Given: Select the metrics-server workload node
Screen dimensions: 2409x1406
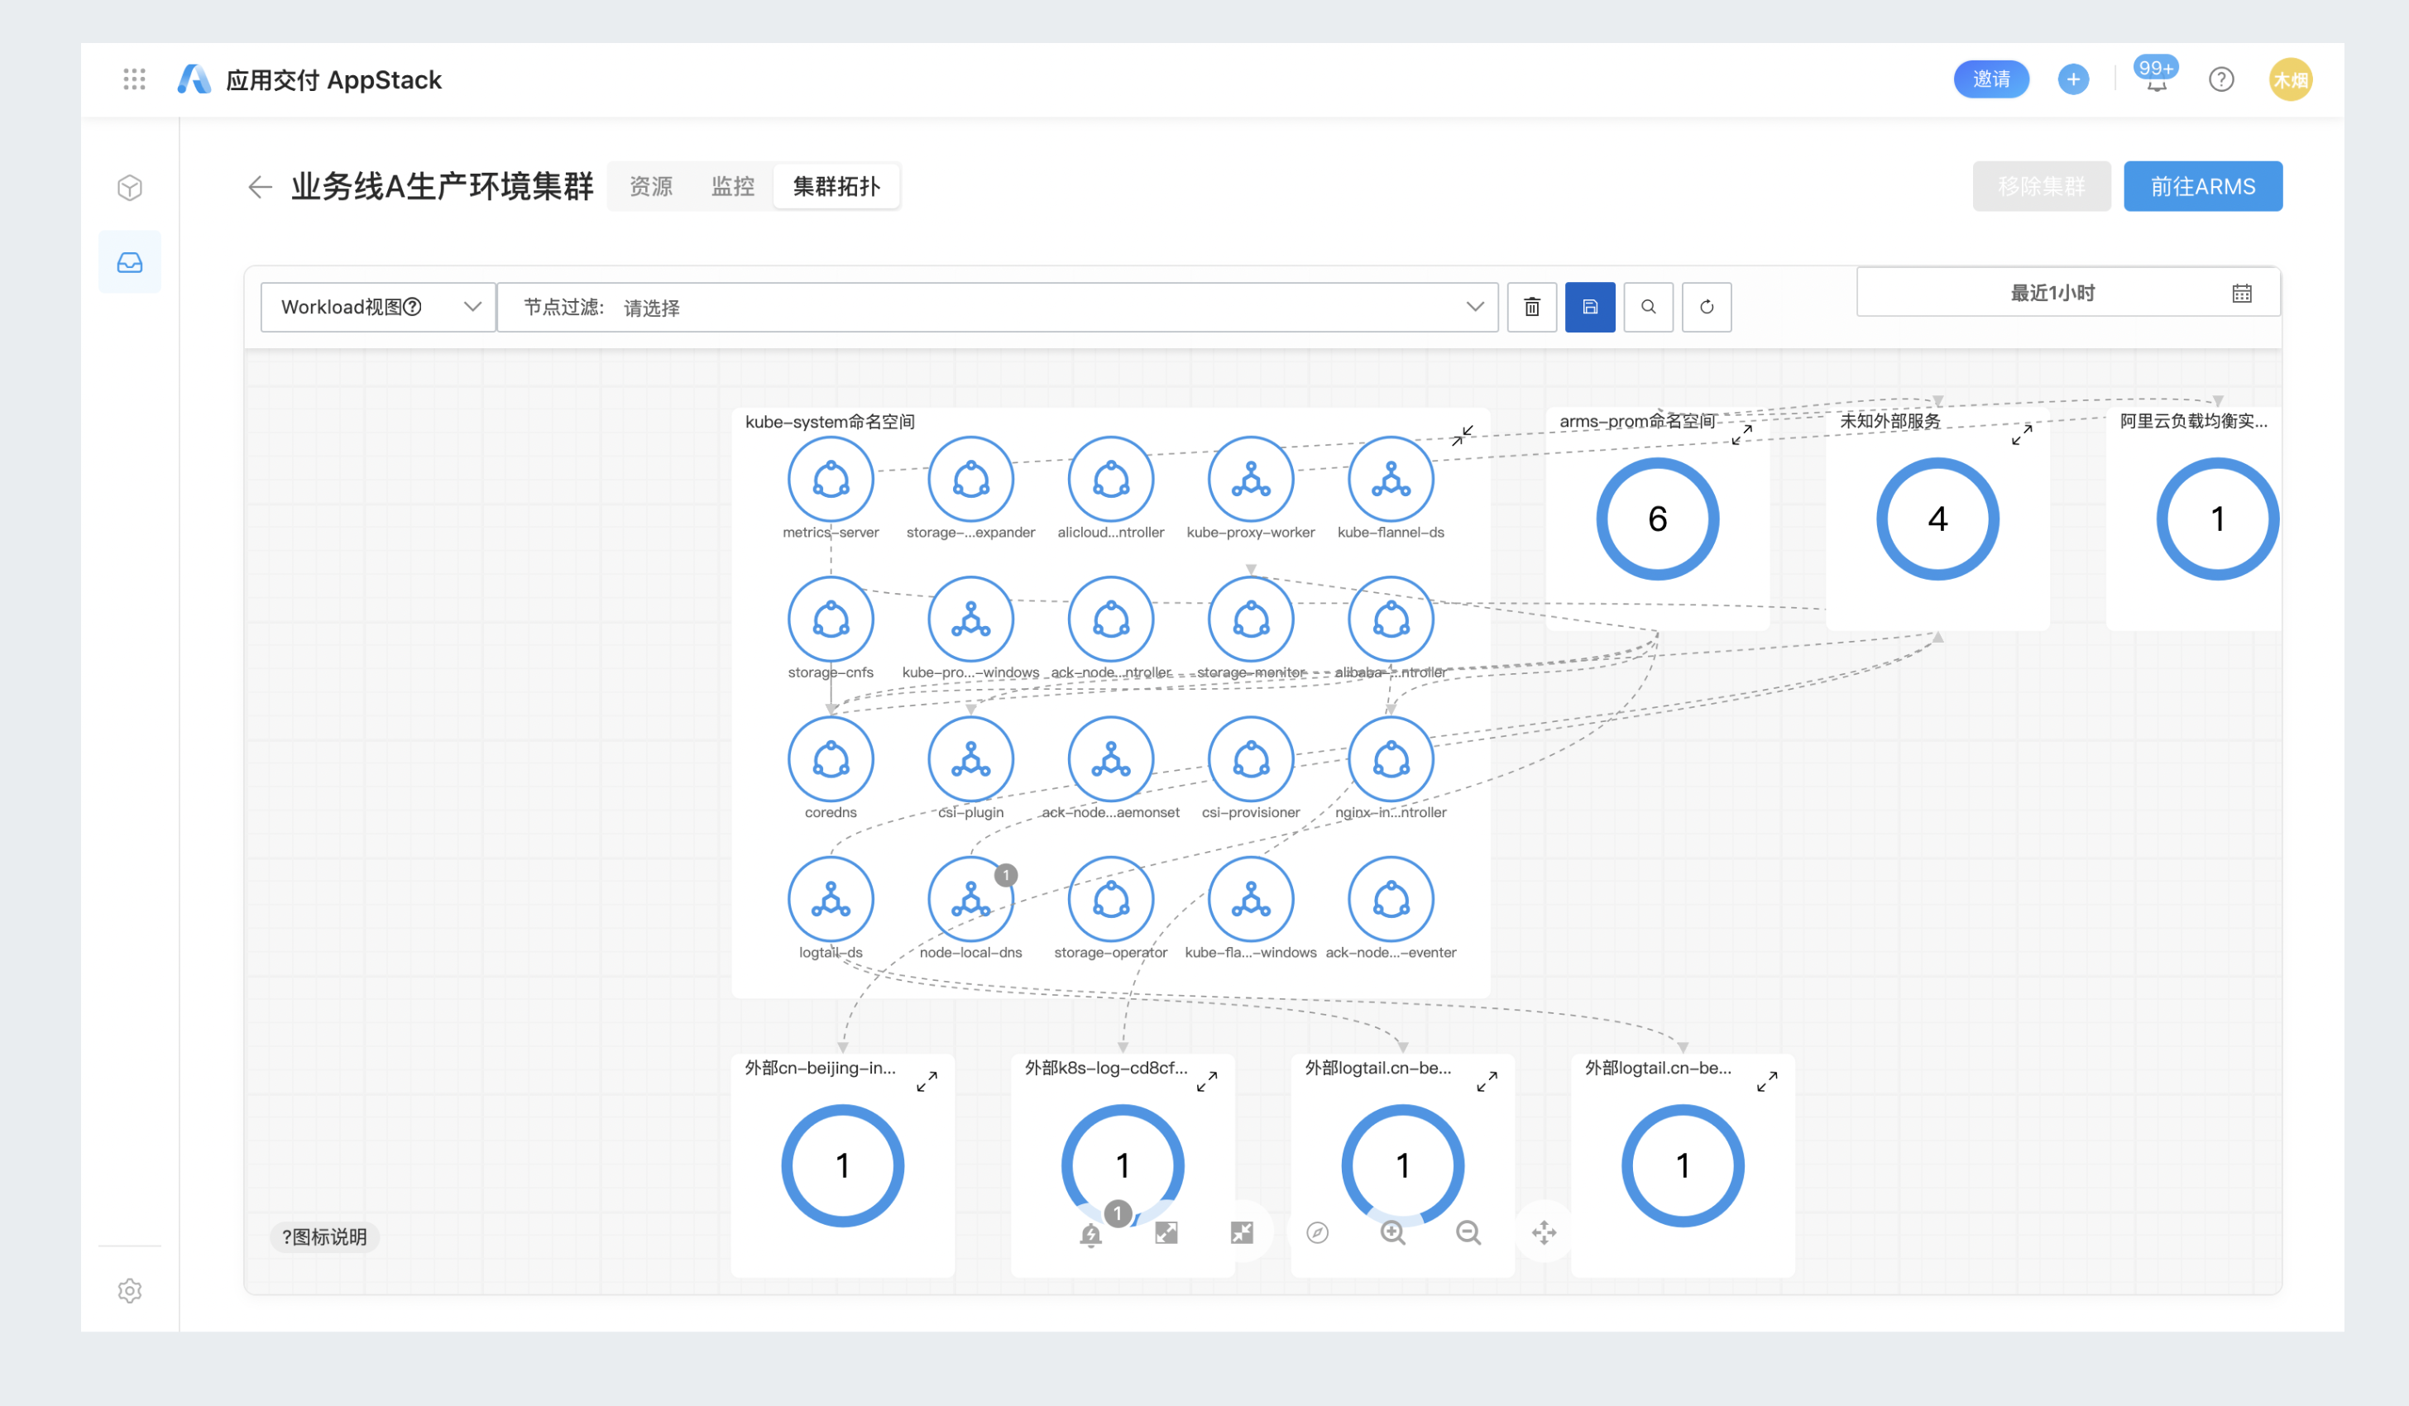Looking at the screenshot, I should pos(831,480).
